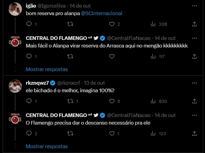This screenshot has height=153, width=205.
Task: Open more options on 'Mais fácil' reply
Action: [194, 38]
